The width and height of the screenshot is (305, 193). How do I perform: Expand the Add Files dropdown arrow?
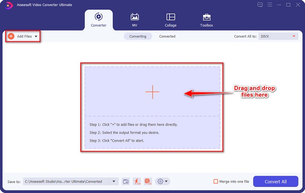pyautogui.click(x=36, y=37)
